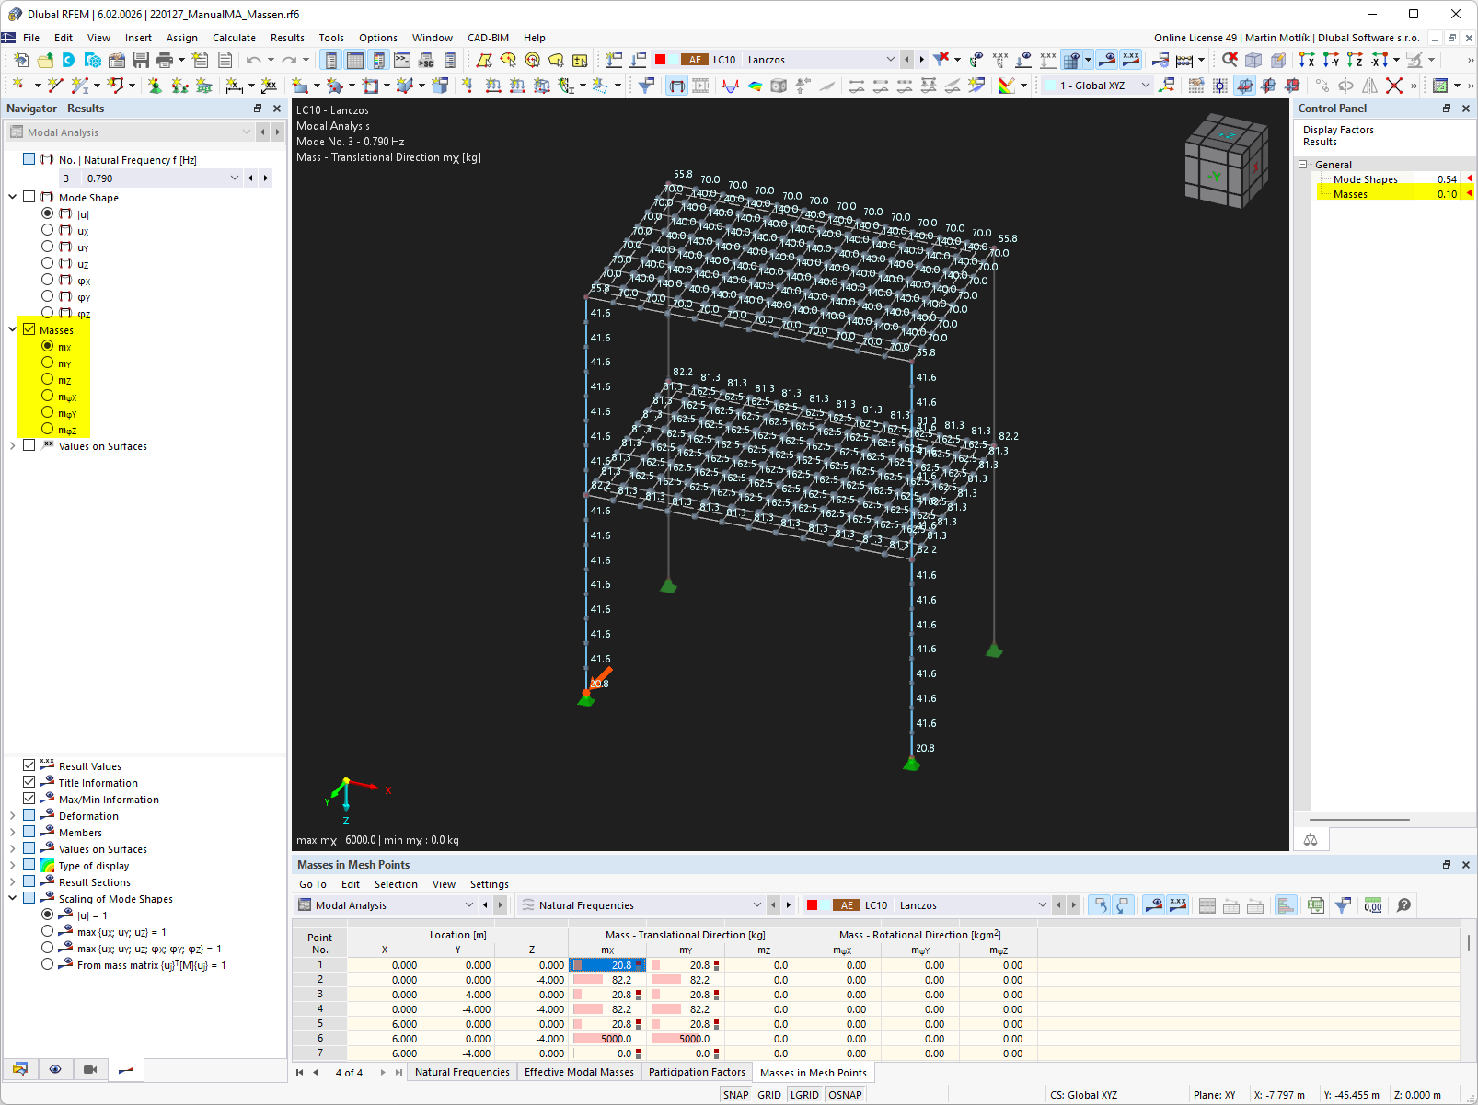Uncheck the Max/Min Information checkbox
The image size is (1478, 1105).
point(29,799)
